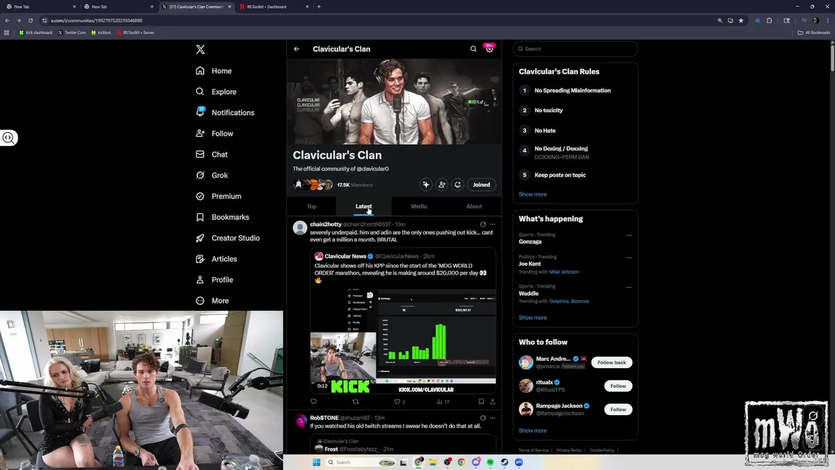Click search icon in community header
Viewport: 835px width, 470px height.
474,49
